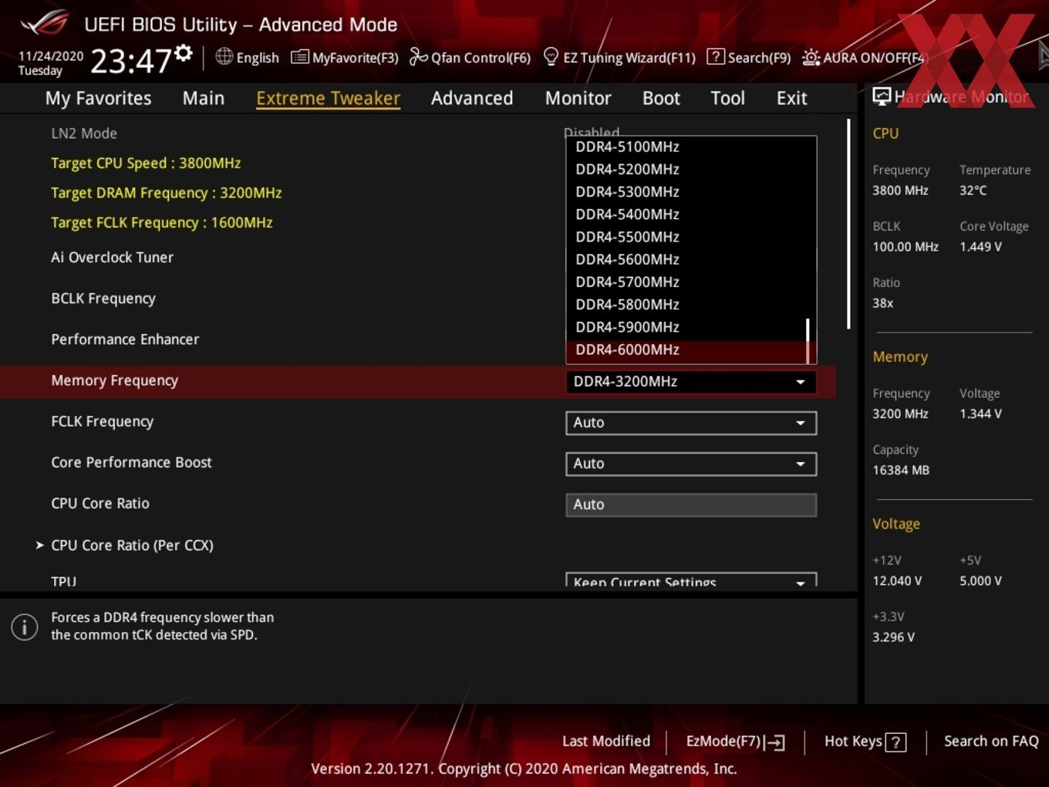Viewport: 1049px width, 787px height.
Task: Open clock settings gear next to the time
Action: [x=183, y=52]
